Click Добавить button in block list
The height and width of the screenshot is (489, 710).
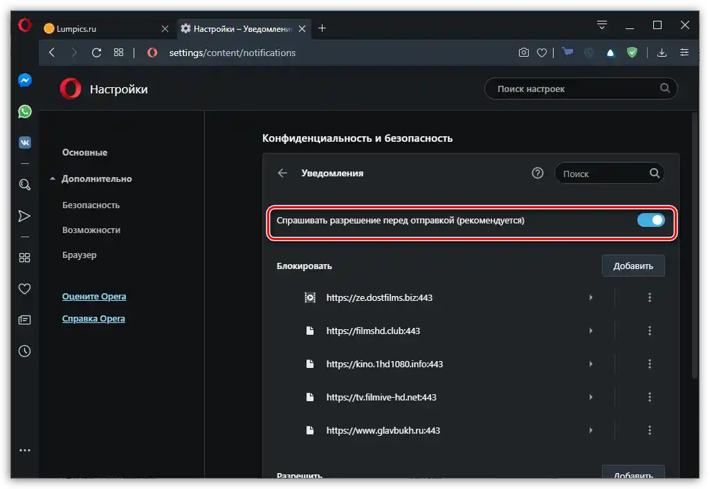632,266
